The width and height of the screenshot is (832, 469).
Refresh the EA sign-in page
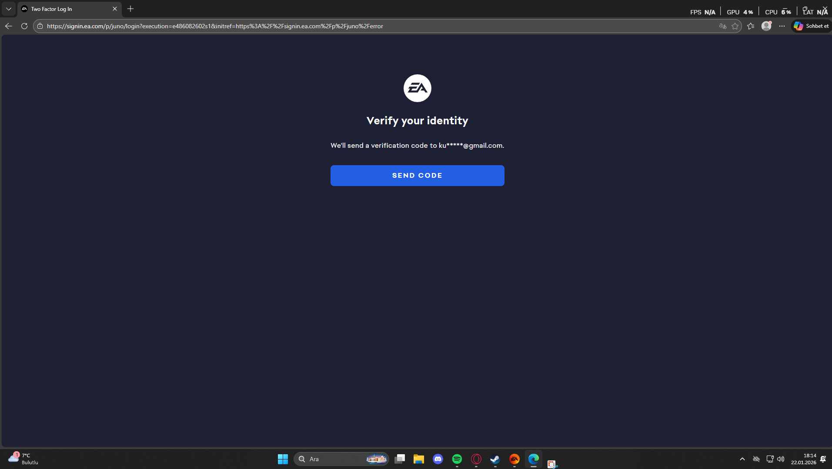point(24,26)
